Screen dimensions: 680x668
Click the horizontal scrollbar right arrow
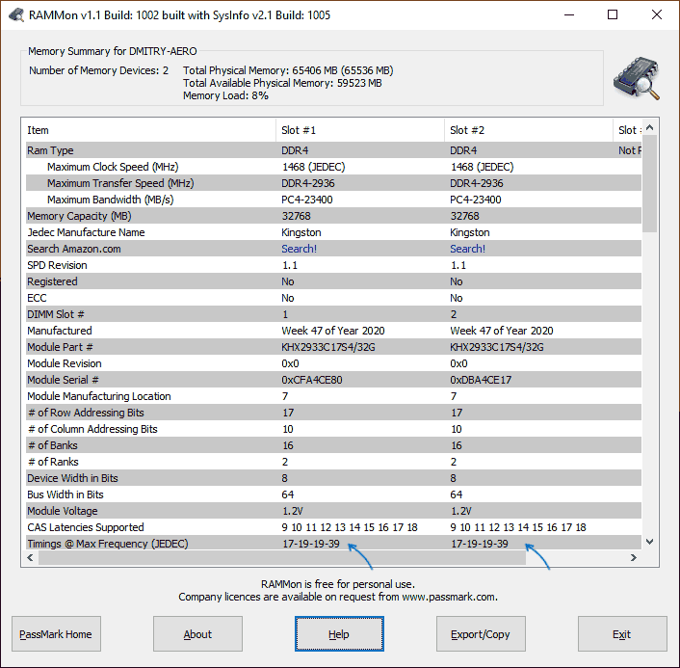(x=634, y=557)
